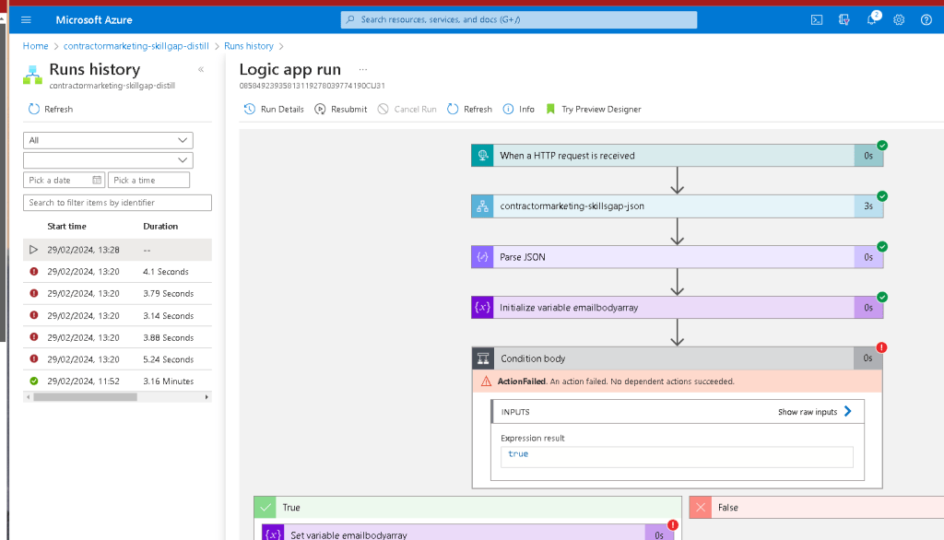Open portal settings gear
Viewport: 944px width, 540px height.
pos(899,20)
